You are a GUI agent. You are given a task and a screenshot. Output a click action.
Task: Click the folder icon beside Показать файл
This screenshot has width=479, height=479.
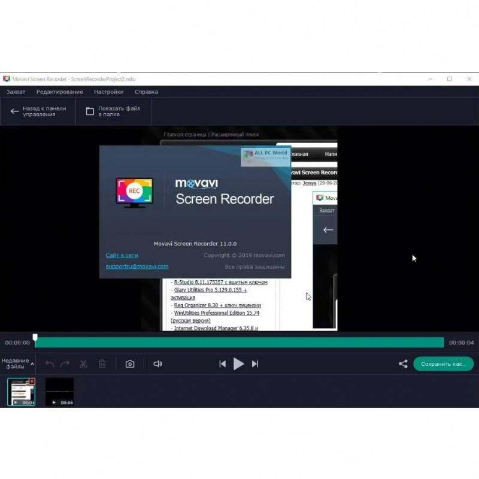pyautogui.click(x=90, y=111)
